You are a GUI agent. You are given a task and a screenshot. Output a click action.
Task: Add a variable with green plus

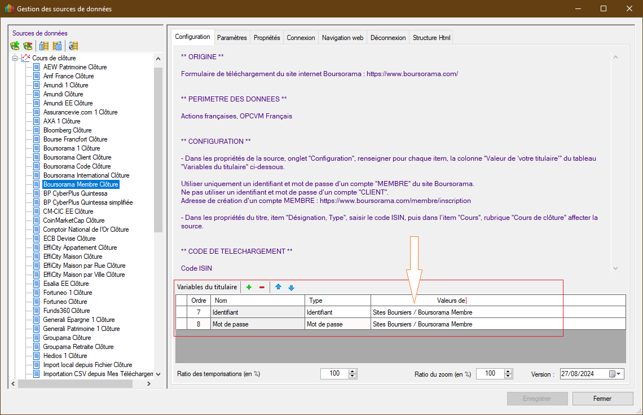click(x=249, y=288)
